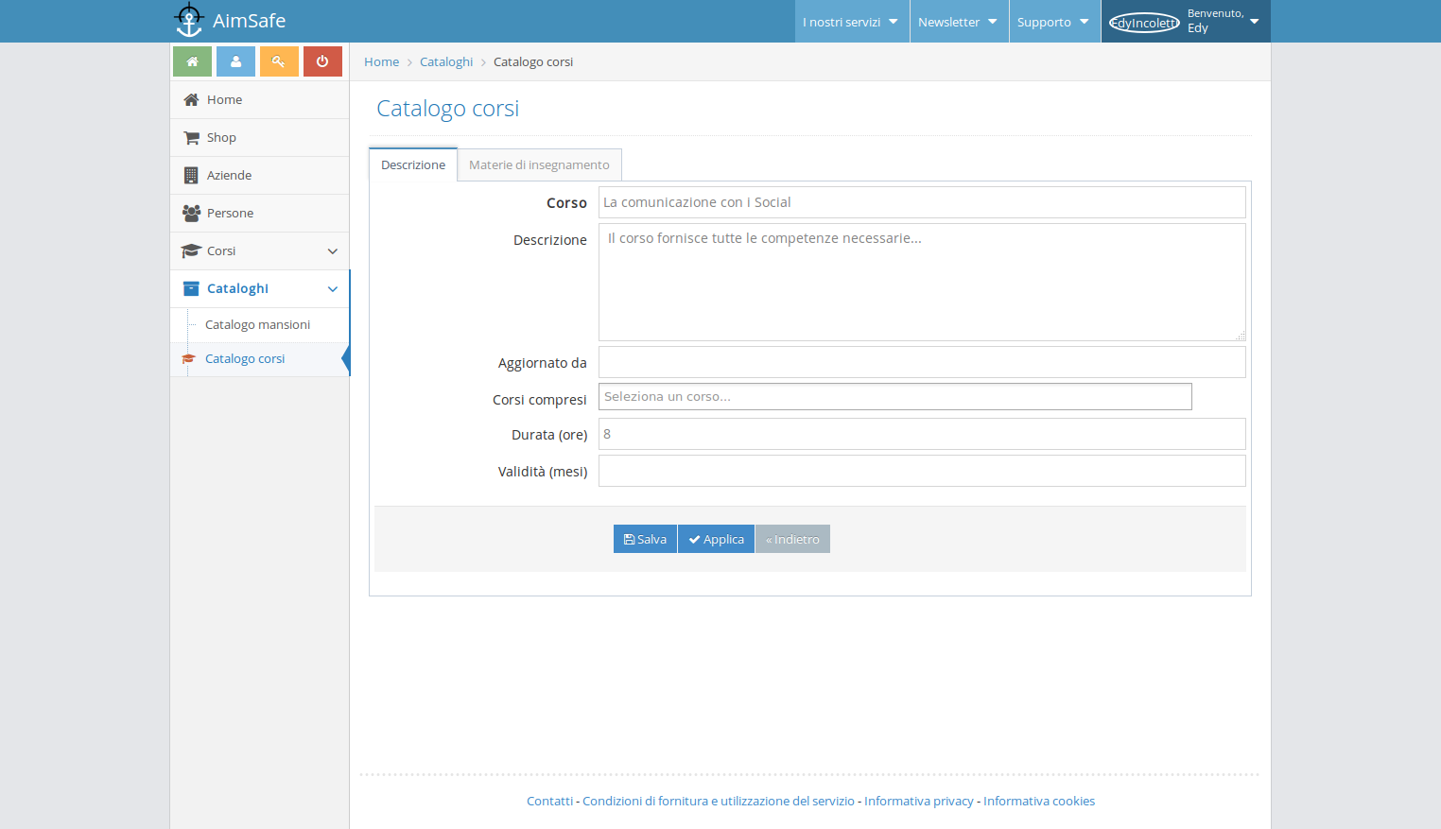Focus the Durata (ore) input field
Image resolution: width=1441 pixels, height=829 pixels.
(x=922, y=434)
